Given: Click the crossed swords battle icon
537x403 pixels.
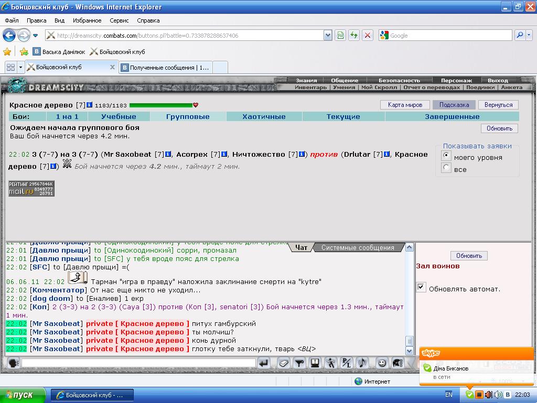Looking at the screenshot, I should click(67, 164).
